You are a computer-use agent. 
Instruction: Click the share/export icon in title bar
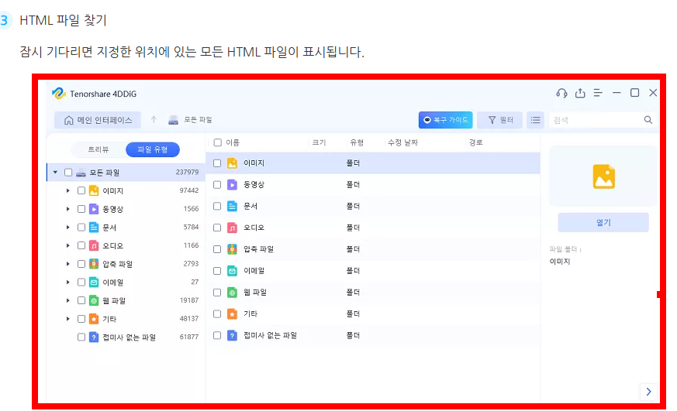[x=580, y=93]
